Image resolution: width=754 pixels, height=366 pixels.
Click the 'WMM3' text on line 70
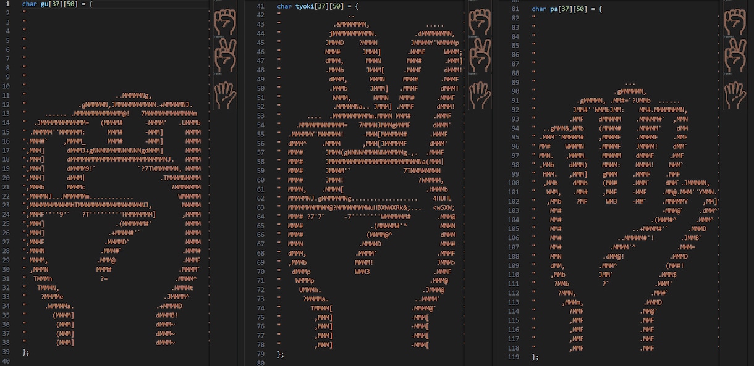[362, 272]
